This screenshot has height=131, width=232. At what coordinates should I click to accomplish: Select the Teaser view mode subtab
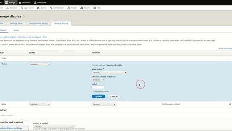16,30
